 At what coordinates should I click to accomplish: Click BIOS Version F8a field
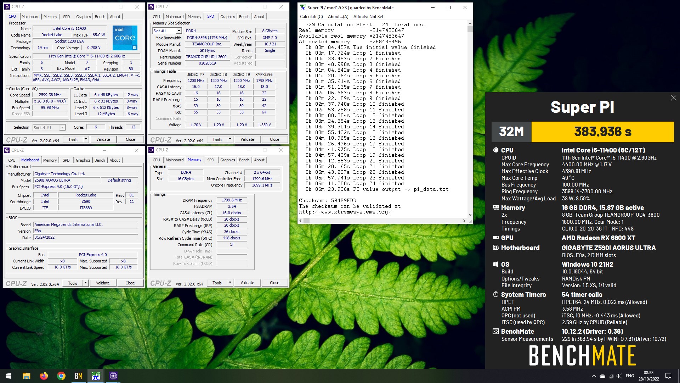(x=85, y=231)
